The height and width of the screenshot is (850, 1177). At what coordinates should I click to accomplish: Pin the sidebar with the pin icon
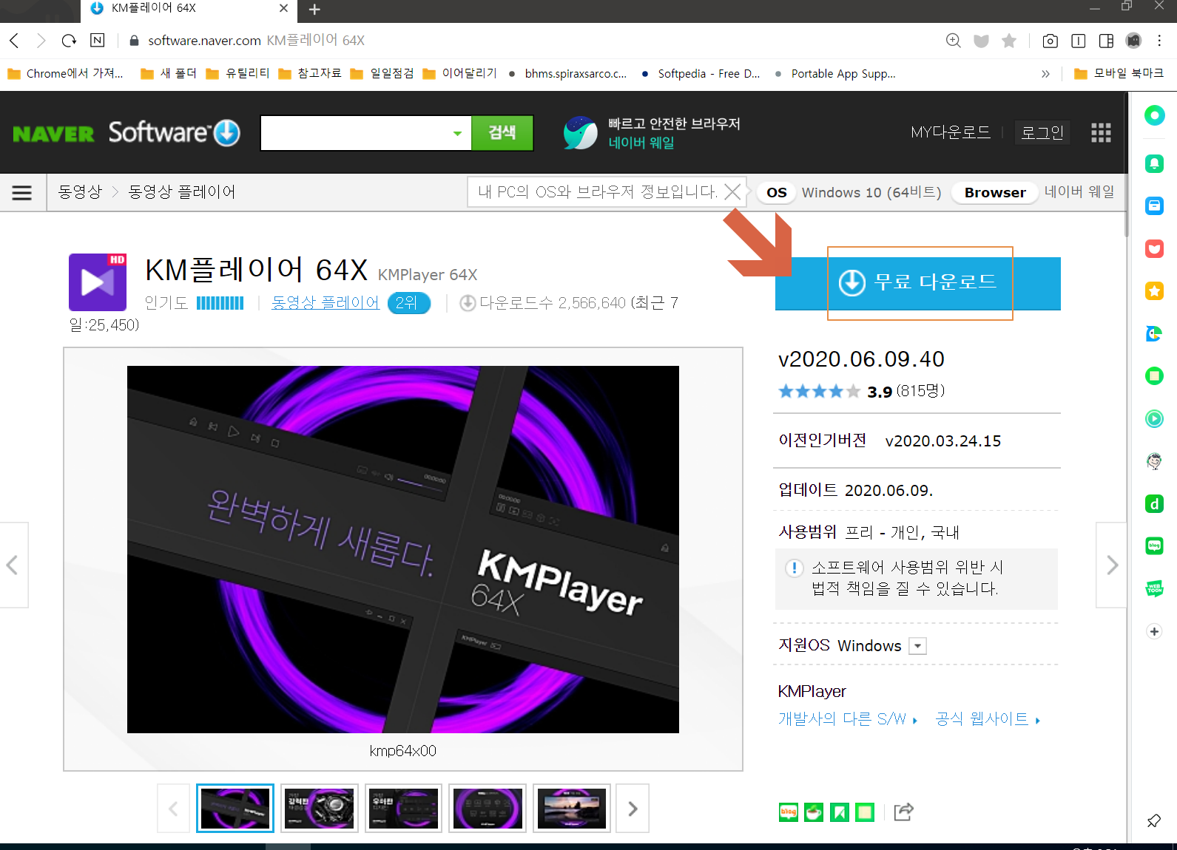(x=1153, y=821)
